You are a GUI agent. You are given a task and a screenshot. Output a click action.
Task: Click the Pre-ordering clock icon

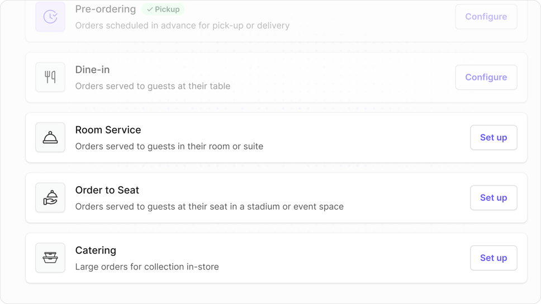50,17
